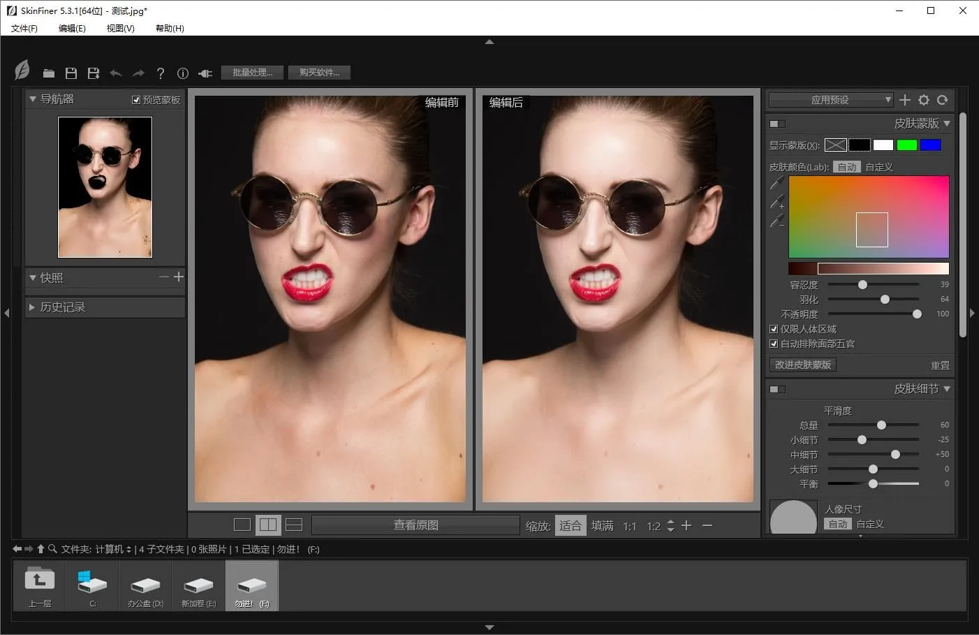Click the add new preset plus icon
Screen dimensions: 979x635
pyautogui.click(x=905, y=100)
